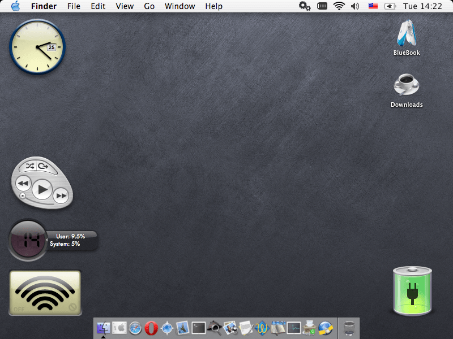Viewport: 453px width, 339px height.
Task: Open the keyboard input flag menu
Action: coord(372,6)
